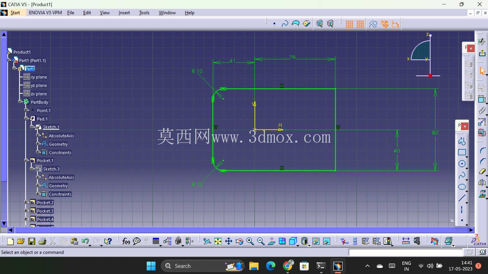Toggle the Grid display option

click(349, 24)
